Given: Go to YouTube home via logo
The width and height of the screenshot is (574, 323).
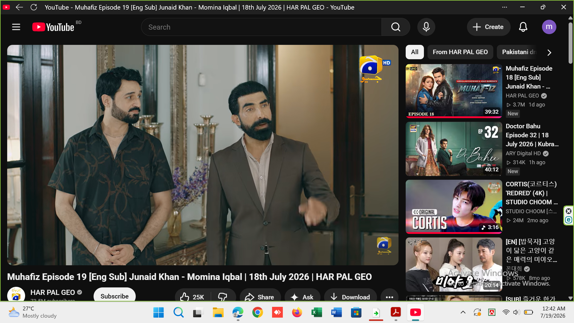Looking at the screenshot, I should point(53,27).
